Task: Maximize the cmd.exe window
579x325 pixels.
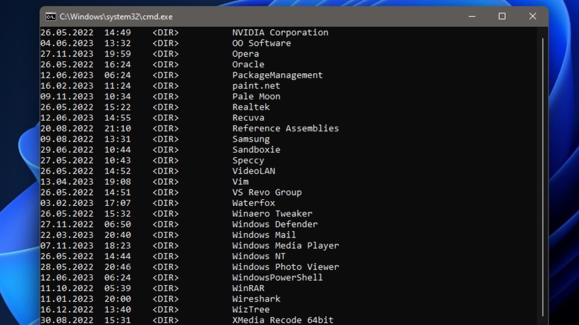Action: (502, 17)
